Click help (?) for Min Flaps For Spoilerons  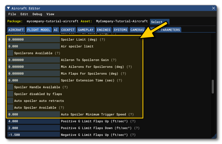123,74
